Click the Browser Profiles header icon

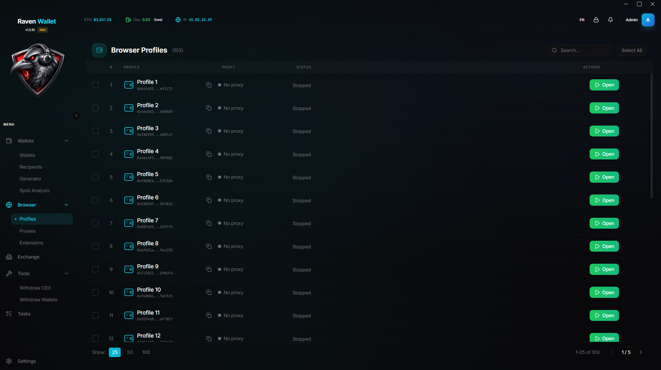(x=99, y=50)
